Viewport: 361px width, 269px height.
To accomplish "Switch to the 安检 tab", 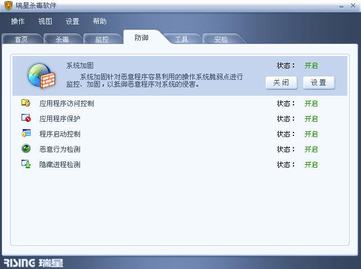I will [x=221, y=39].
